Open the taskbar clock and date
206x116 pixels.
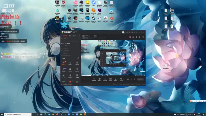(199, 114)
